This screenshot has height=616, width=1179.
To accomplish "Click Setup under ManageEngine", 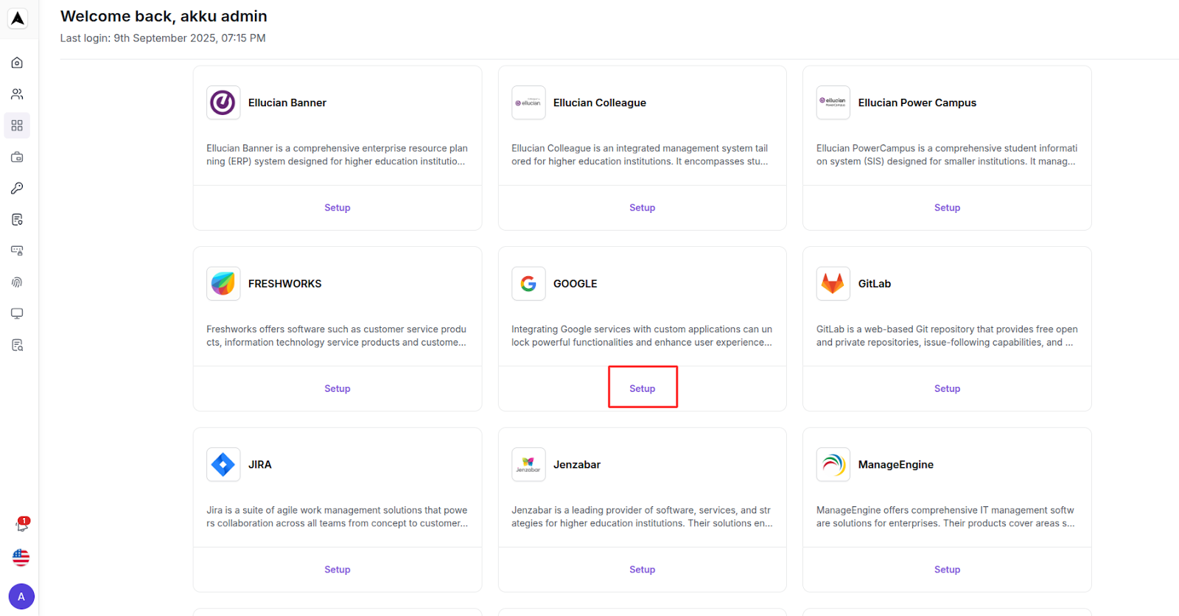I will [x=947, y=570].
